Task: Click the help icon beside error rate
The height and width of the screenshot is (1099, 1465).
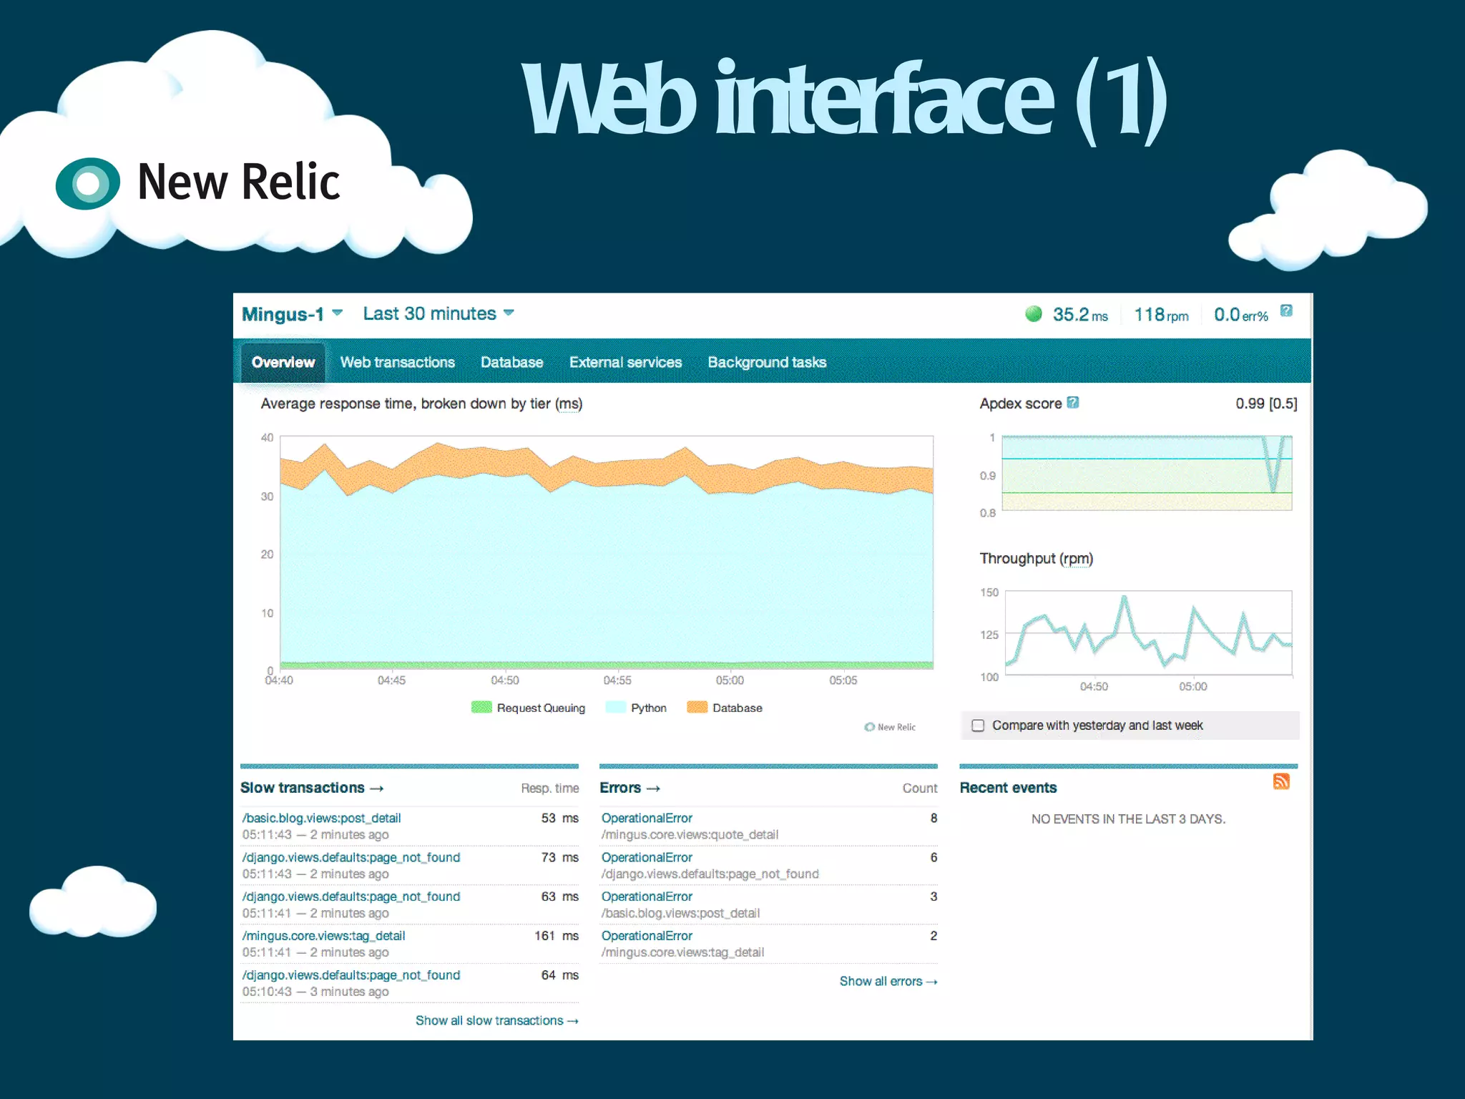Action: (x=1286, y=311)
